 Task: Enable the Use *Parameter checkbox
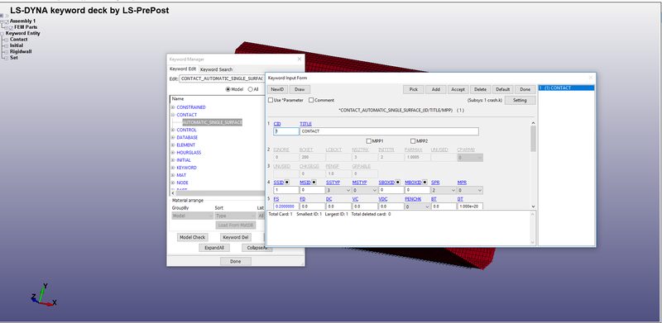(271, 100)
